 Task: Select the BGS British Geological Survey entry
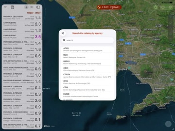[x=87, y=56]
